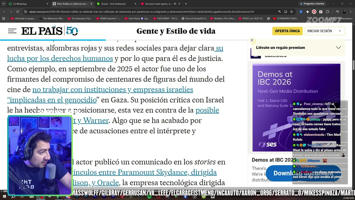Follow the no trabajar con instituciones link
Image resolution: width=355 pixels, height=200 pixels.
(113, 89)
